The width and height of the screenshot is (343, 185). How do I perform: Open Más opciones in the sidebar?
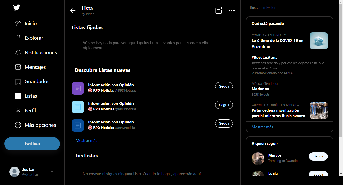[18, 125]
